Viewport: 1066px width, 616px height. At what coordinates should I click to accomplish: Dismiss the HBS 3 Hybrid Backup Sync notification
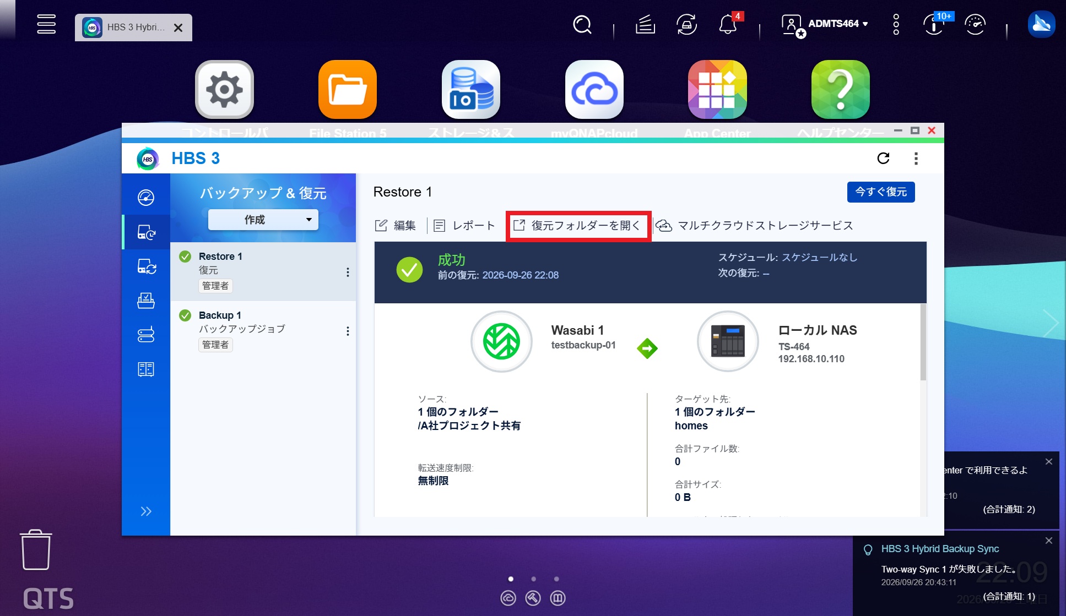pyautogui.click(x=1049, y=541)
